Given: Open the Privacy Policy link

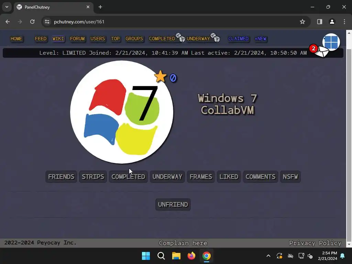Looking at the screenshot, I should click(x=315, y=243).
